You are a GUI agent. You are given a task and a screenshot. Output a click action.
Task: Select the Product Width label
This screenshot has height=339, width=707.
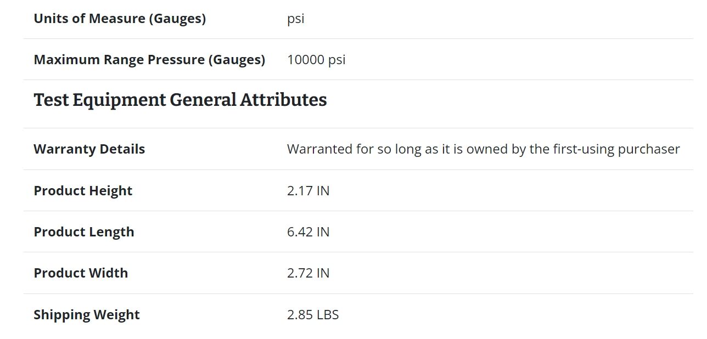coord(81,273)
